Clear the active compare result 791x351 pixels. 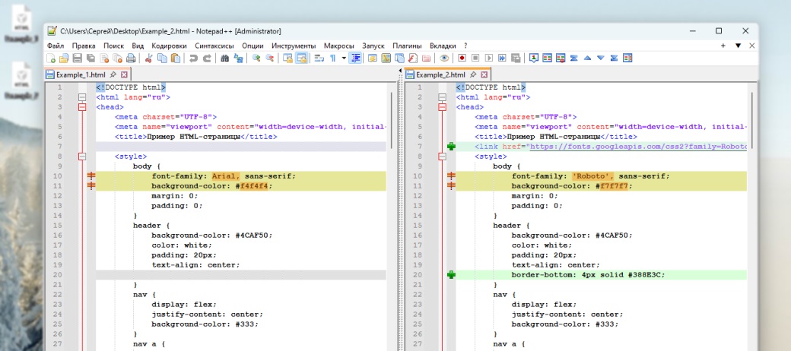coord(561,58)
